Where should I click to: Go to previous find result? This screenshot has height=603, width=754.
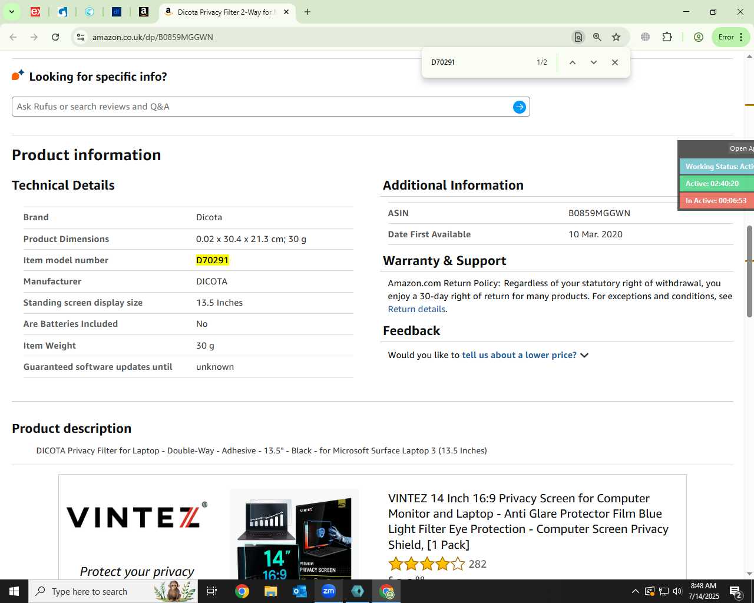572,62
